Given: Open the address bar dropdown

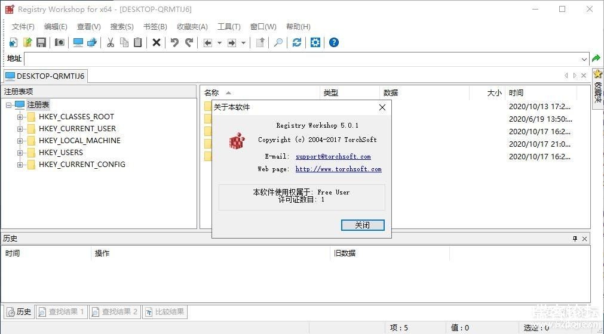Looking at the screenshot, I should click(x=584, y=59).
